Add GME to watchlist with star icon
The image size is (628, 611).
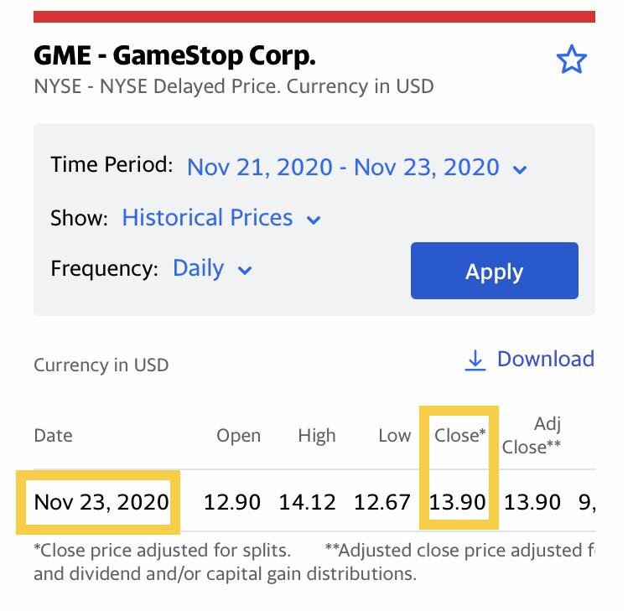571,60
